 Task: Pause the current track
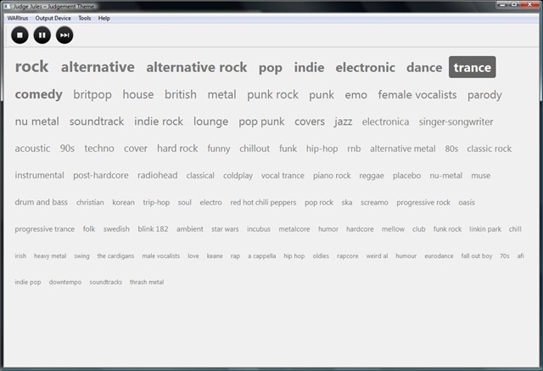(42, 35)
